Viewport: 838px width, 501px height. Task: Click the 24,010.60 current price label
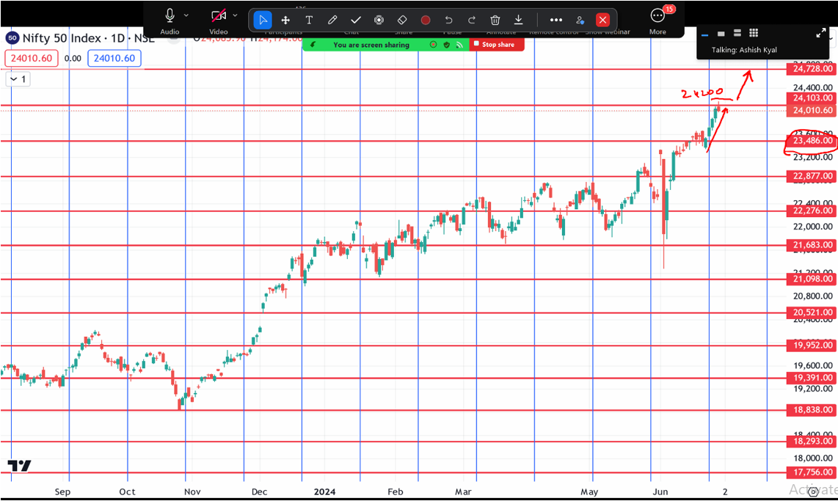click(x=812, y=111)
